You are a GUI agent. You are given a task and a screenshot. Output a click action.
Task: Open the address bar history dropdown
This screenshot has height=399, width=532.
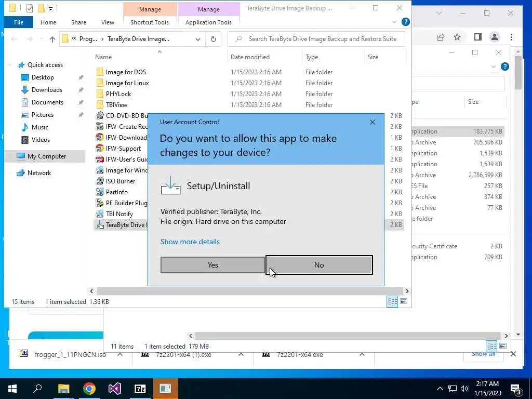tap(198, 39)
